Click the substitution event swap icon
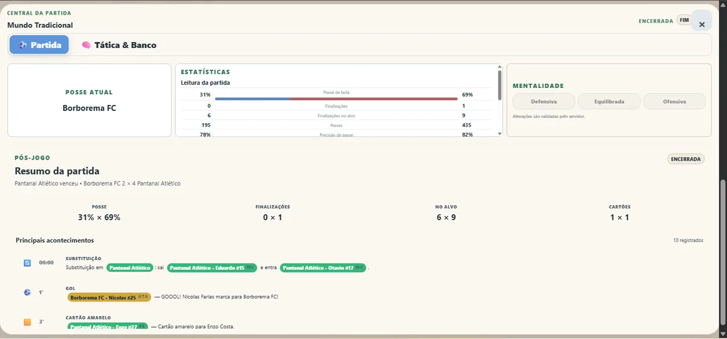Viewport: 727px width, 339px height. point(27,263)
